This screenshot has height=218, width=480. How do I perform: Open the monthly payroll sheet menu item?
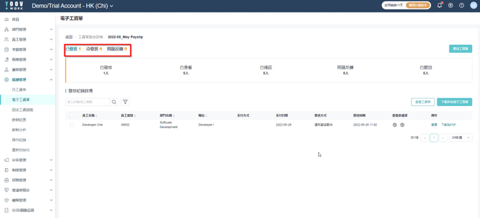point(19,90)
